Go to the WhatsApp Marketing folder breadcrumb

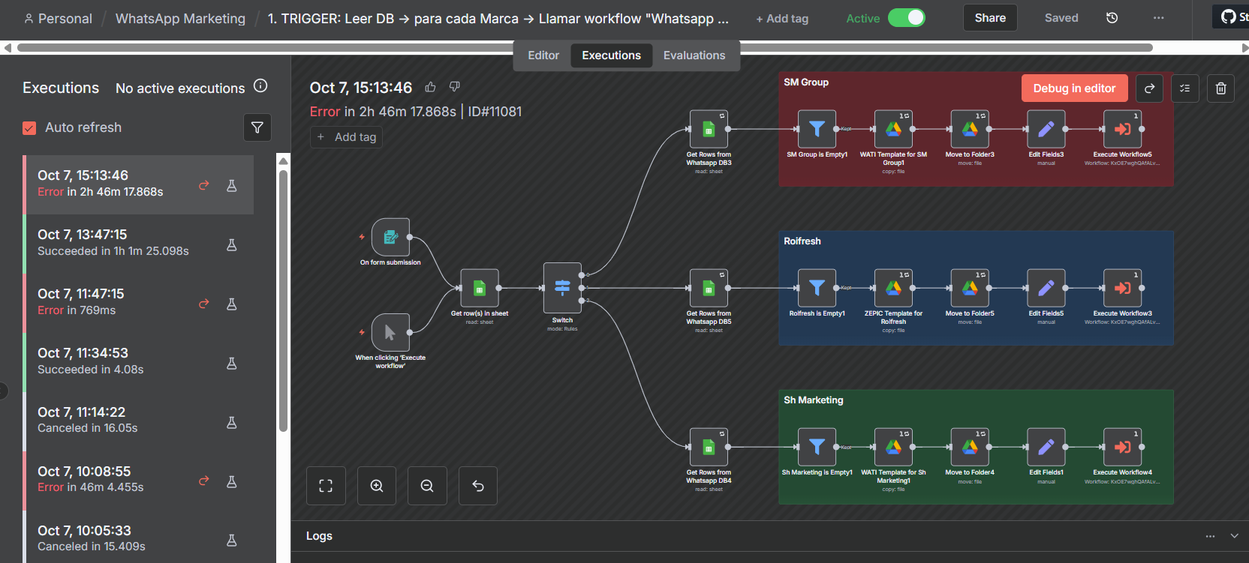coord(180,19)
